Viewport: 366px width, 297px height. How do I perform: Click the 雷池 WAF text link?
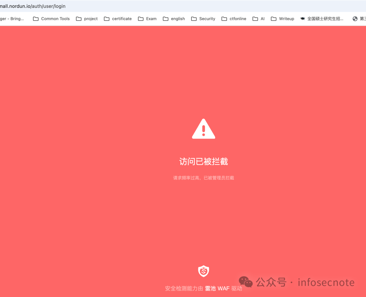coord(217,288)
